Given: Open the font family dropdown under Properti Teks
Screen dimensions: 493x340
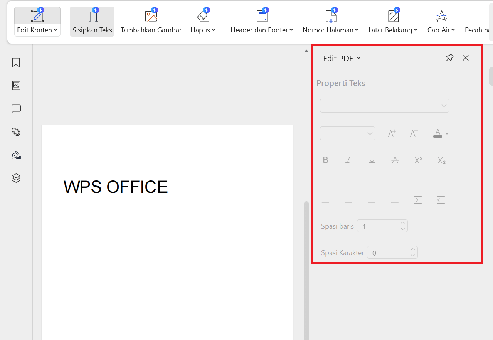Looking at the screenshot, I should (x=384, y=105).
